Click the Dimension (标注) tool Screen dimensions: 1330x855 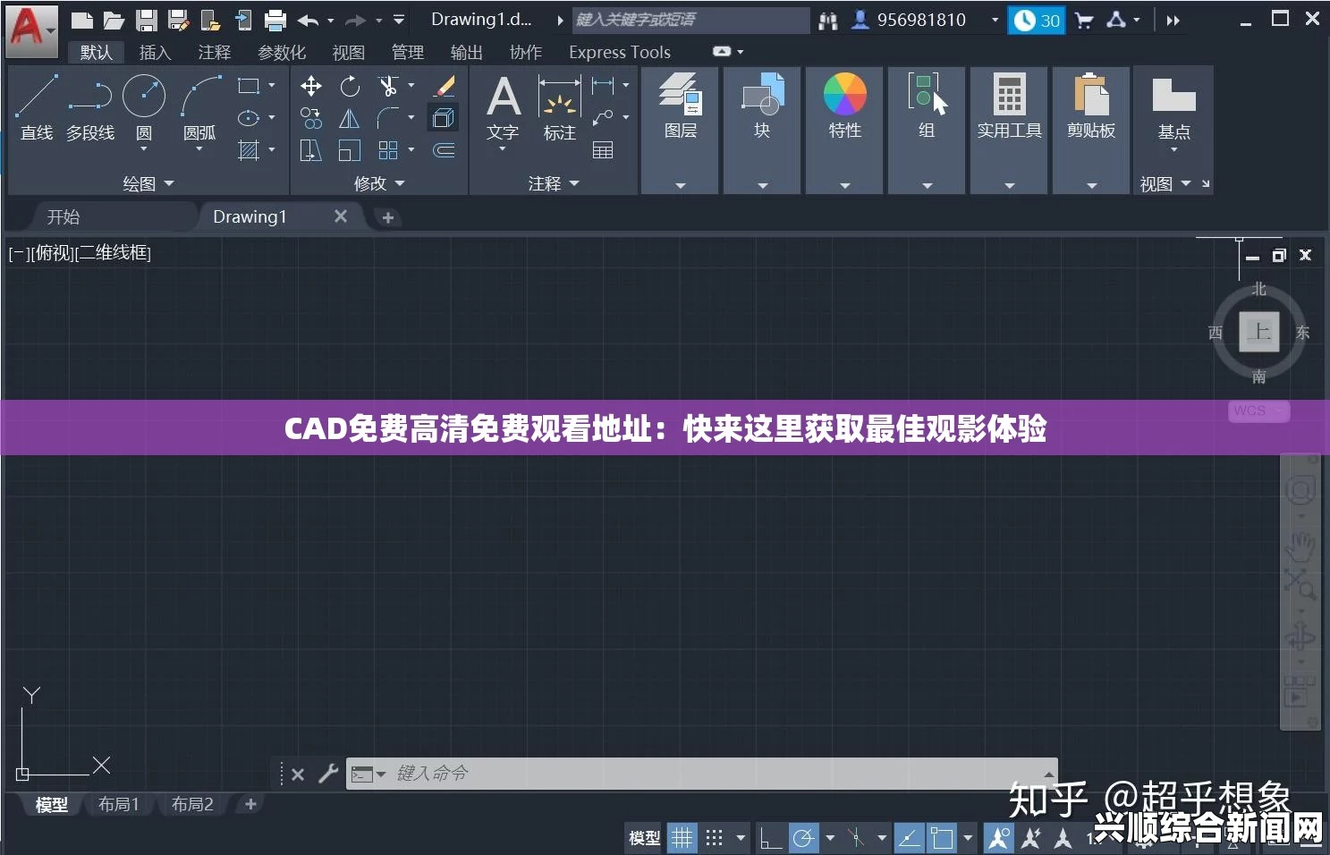click(560, 107)
